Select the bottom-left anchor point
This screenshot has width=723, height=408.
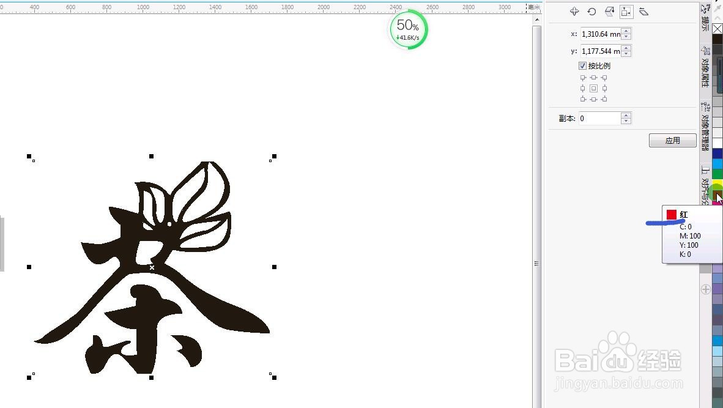click(583, 99)
